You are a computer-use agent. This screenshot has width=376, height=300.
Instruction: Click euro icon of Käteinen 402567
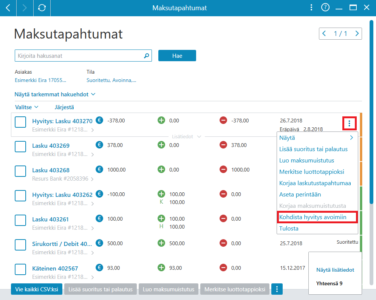(99, 268)
